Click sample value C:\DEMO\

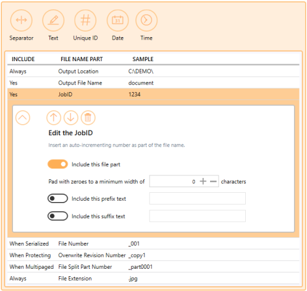pyautogui.click(x=141, y=71)
